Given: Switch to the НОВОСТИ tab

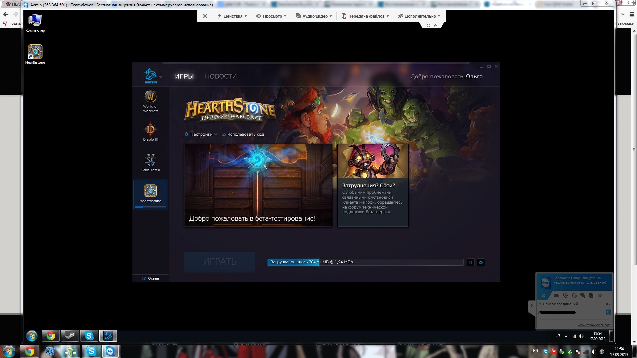Looking at the screenshot, I should 221,76.
